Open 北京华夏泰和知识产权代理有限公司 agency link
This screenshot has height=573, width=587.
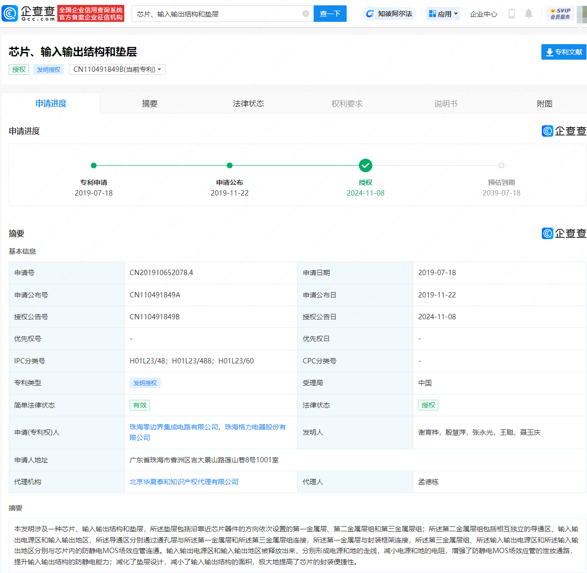pos(184,482)
